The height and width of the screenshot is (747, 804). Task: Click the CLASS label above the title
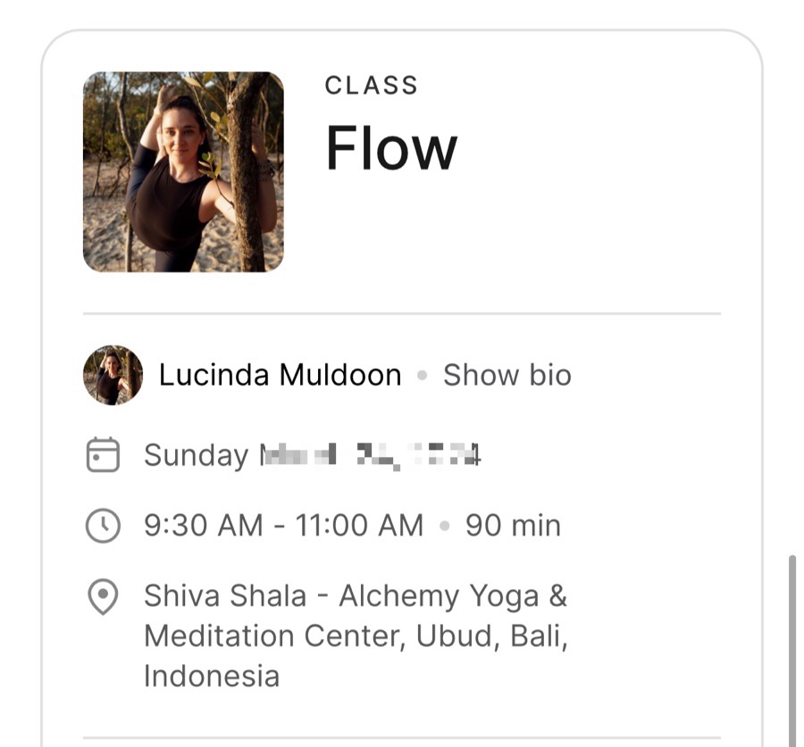click(x=372, y=85)
